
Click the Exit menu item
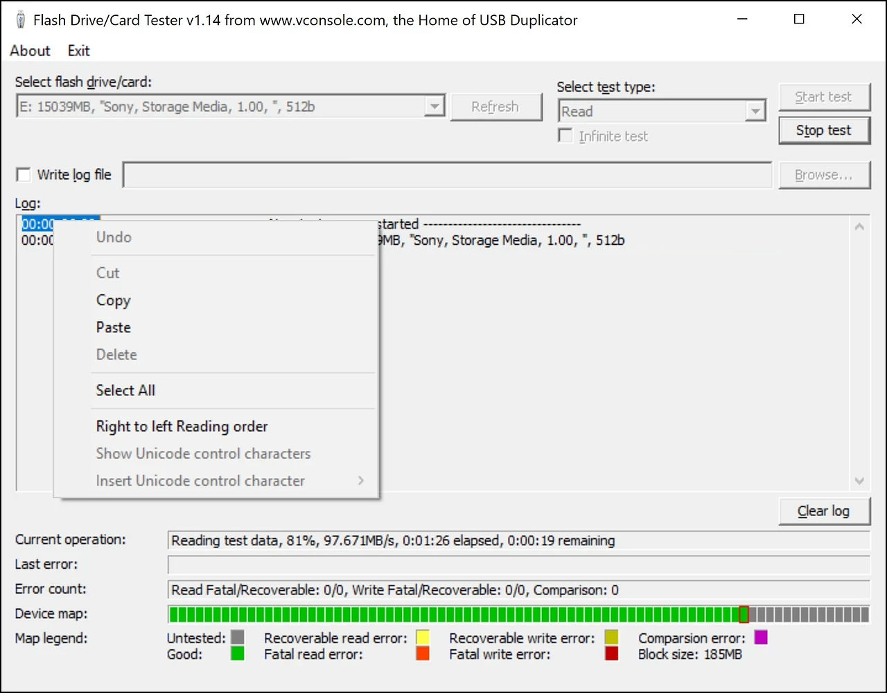(x=78, y=50)
